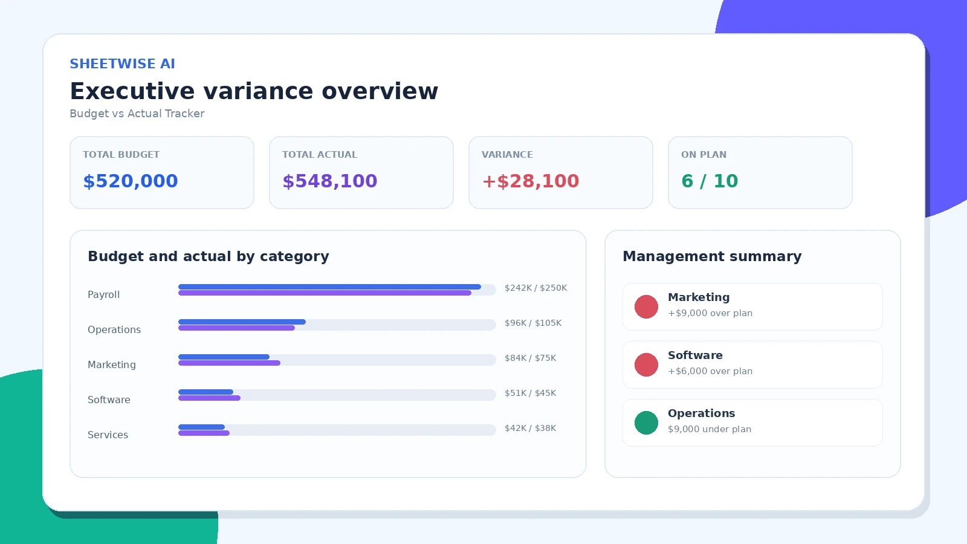Select the Marketing budget bar
Screen dimensions: 967x544
click(224, 357)
